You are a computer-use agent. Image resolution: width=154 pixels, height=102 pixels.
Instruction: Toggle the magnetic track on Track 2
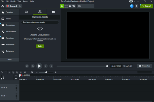tap(16, 88)
